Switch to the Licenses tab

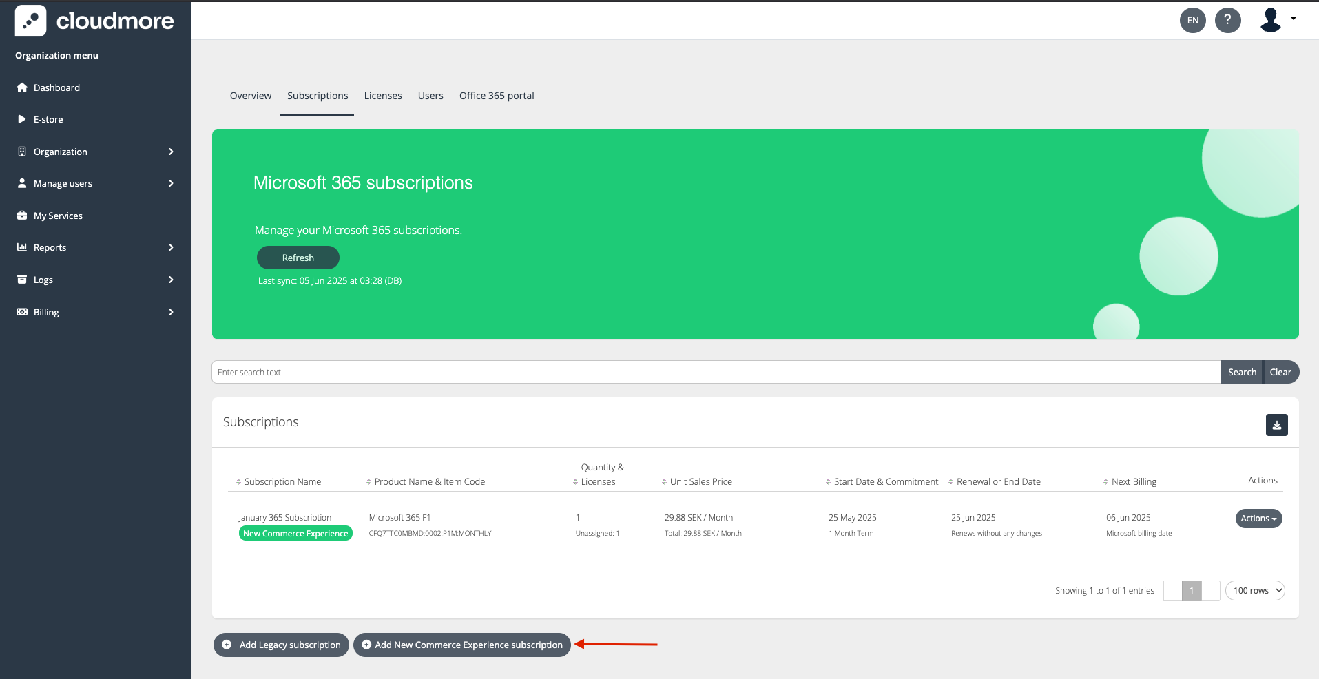383,96
